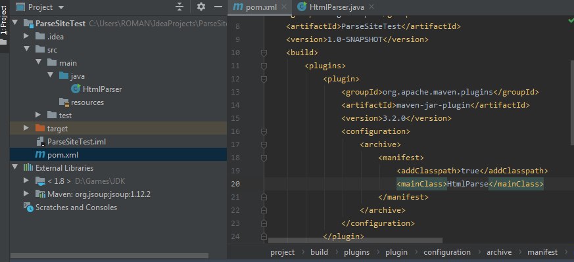
Task: Click breadcrumb 'manifest'
Action: [x=542, y=252]
